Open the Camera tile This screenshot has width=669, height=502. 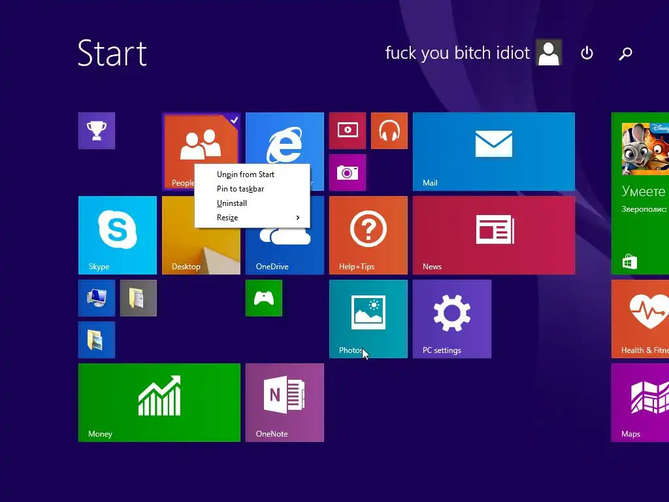(x=348, y=173)
